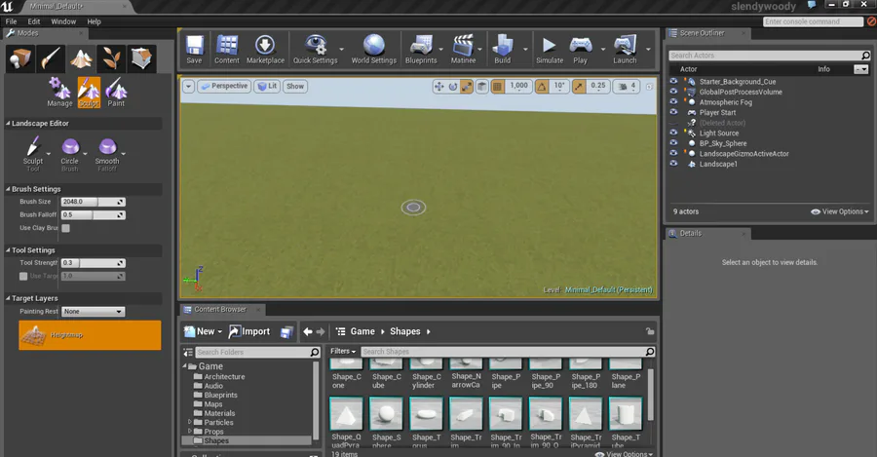
Task: Open Matinee from toolbar
Action: (464, 50)
